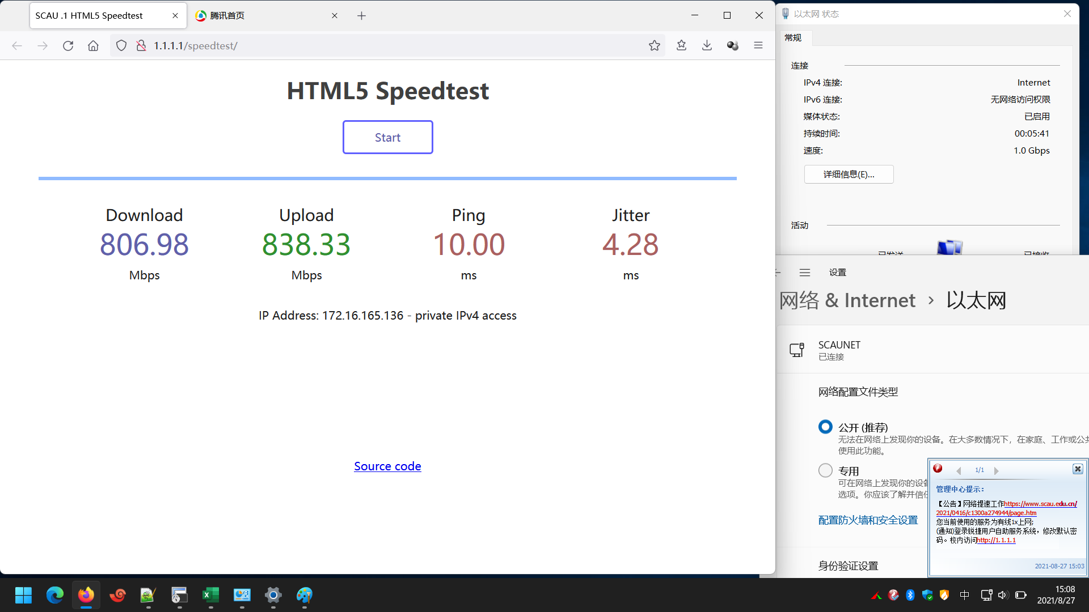Bookmark this page with star icon

pyautogui.click(x=655, y=46)
